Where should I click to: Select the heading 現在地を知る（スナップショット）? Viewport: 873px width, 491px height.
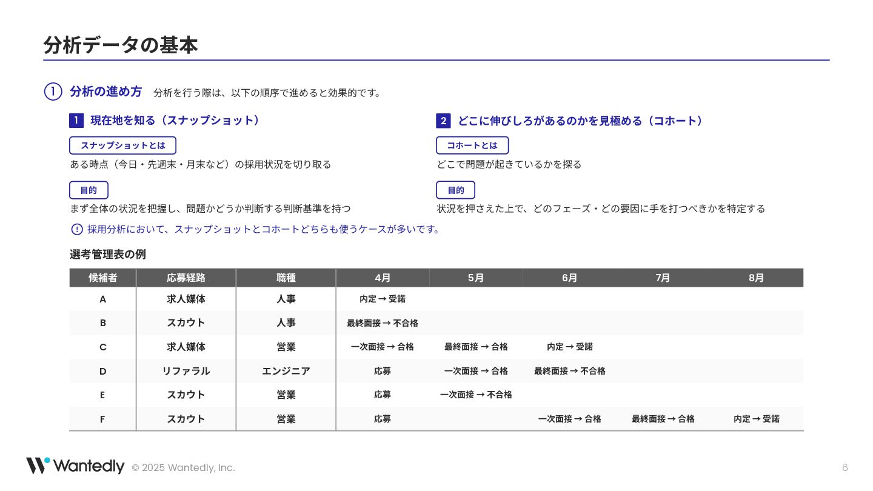[175, 121]
